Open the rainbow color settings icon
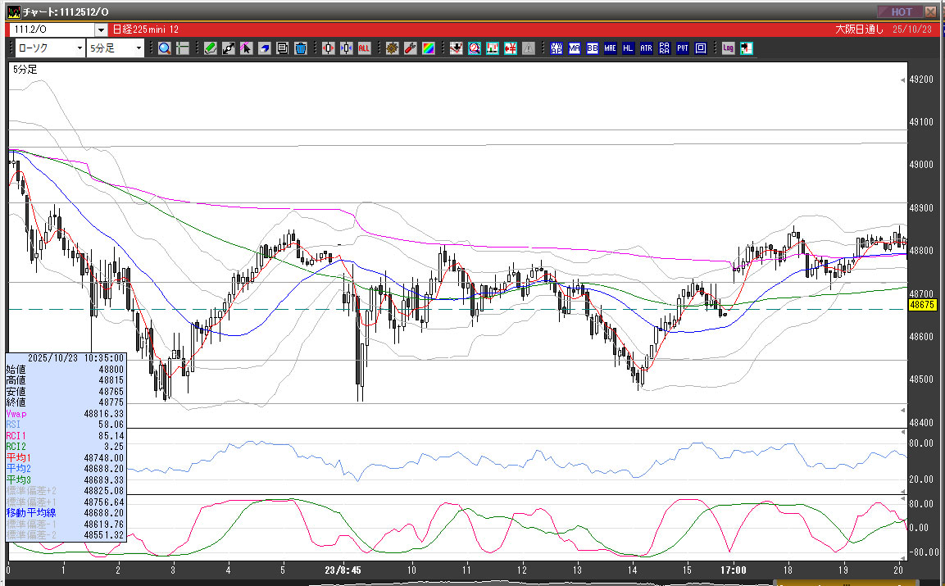 tap(428, 48)
